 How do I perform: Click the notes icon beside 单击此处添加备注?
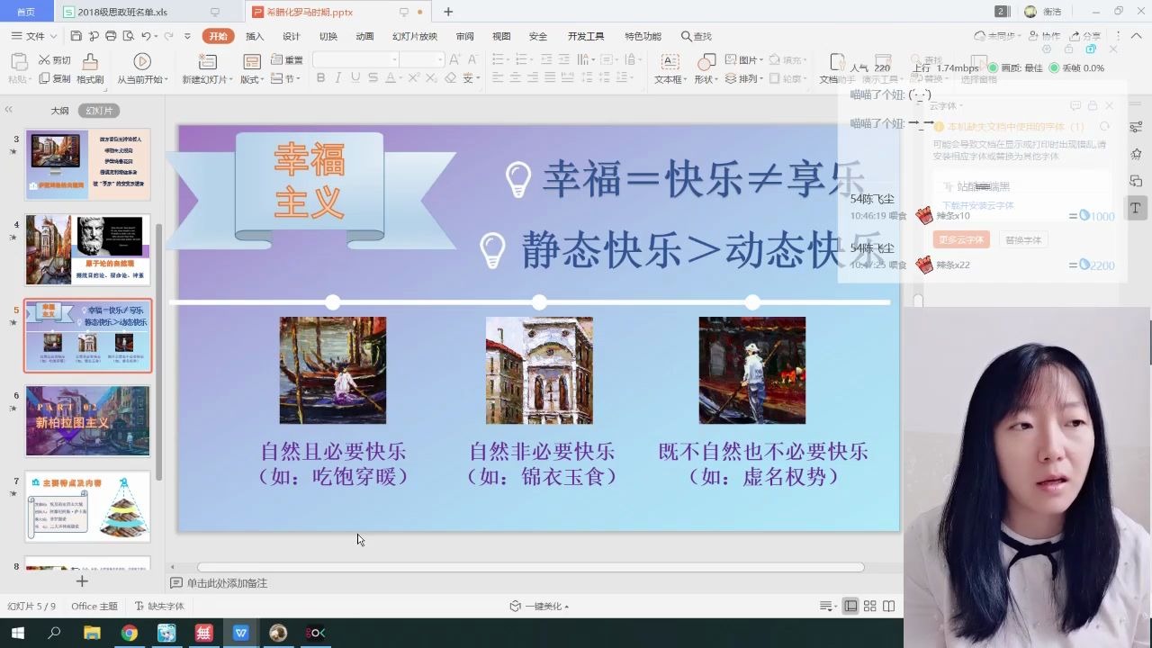click(176, 583)
